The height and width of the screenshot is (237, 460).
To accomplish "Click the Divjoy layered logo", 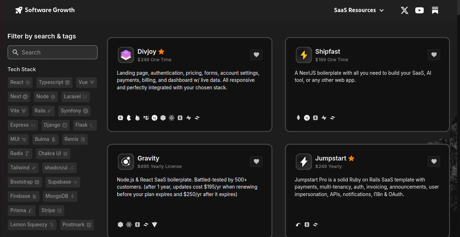I will 126,55.
